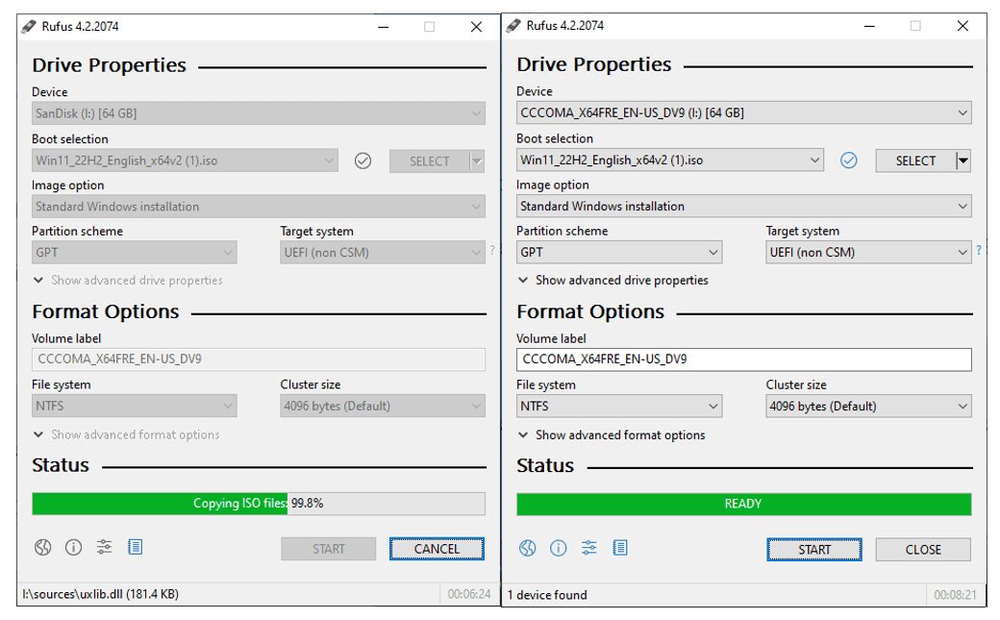1000x620 pixels.
Task: Open Image option dropdown in right window
Action: point(743,206)
